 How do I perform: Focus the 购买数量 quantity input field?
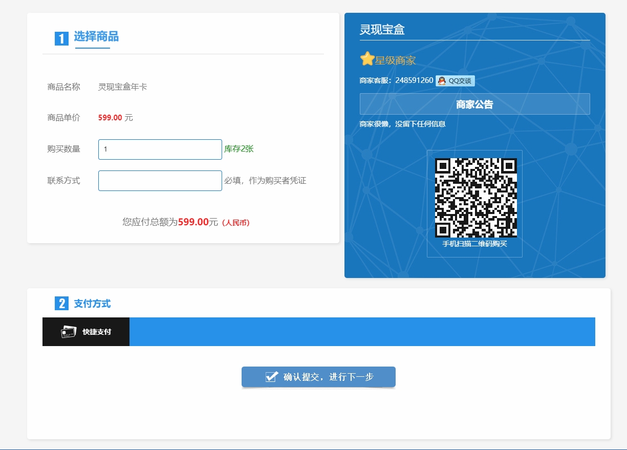pyautogui.click(x=160, y=149)
